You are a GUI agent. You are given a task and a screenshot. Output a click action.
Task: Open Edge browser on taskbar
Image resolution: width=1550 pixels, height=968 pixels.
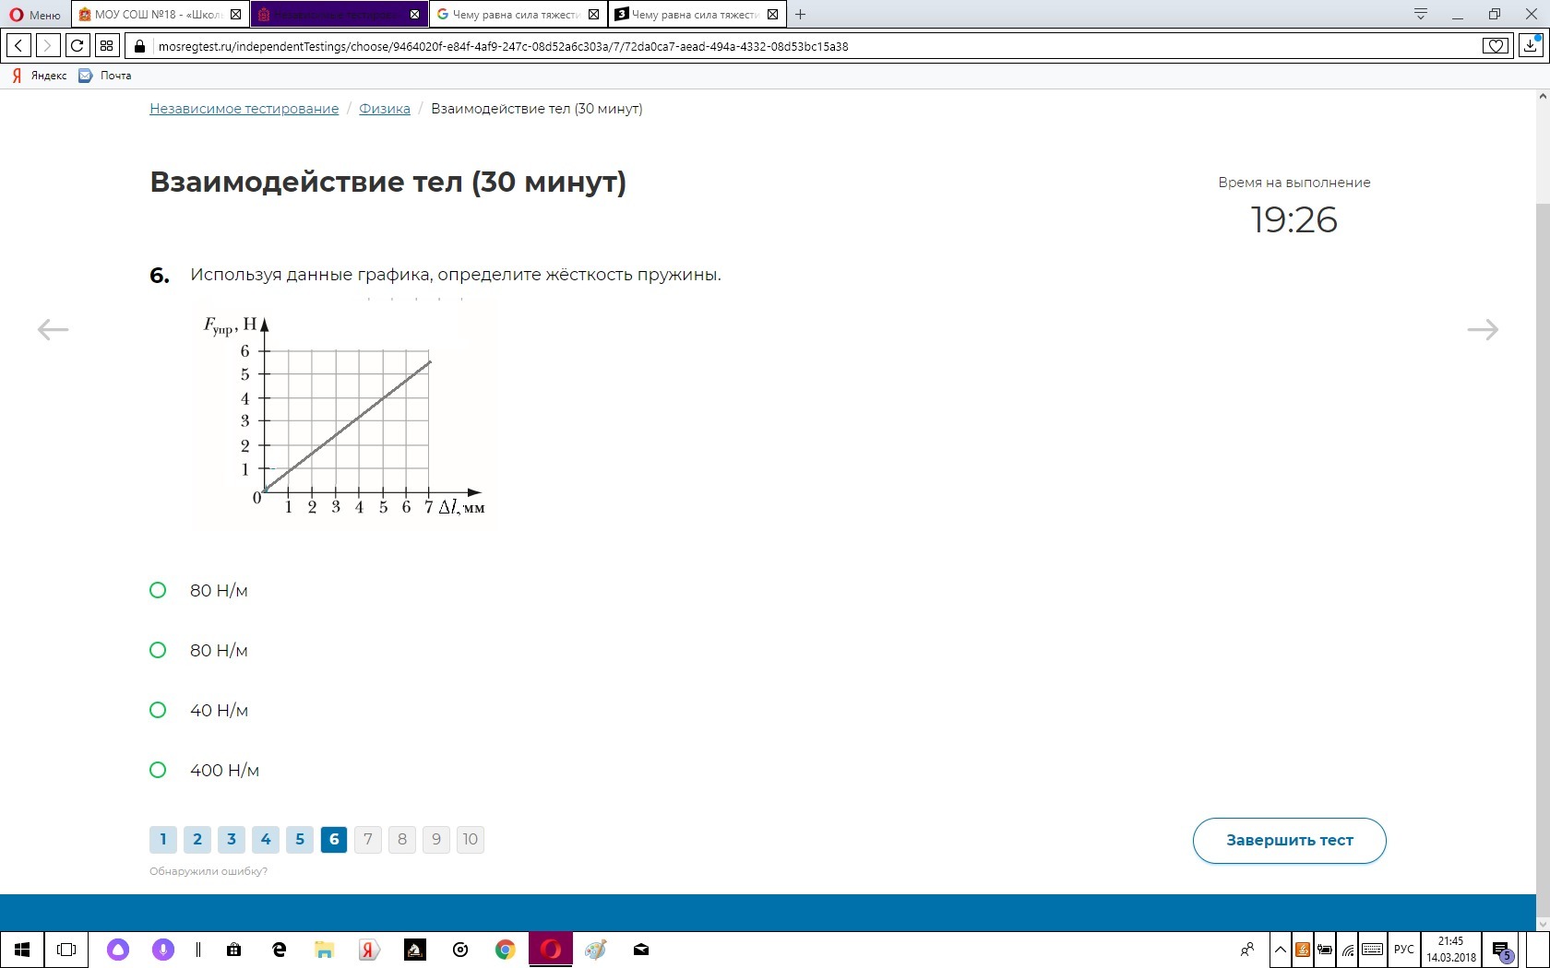click(280, 950)
